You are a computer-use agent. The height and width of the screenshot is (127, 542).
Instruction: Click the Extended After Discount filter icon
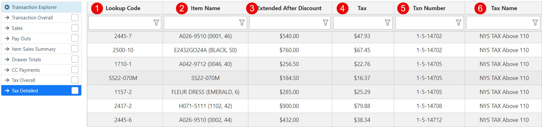326,23
